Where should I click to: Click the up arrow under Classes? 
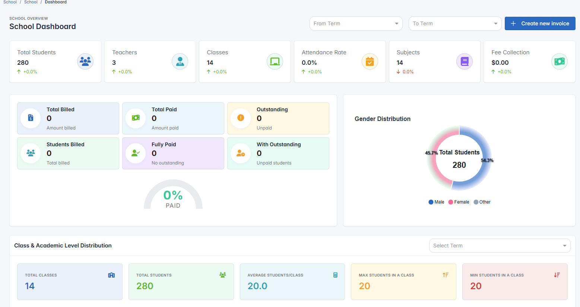point(209,71)
